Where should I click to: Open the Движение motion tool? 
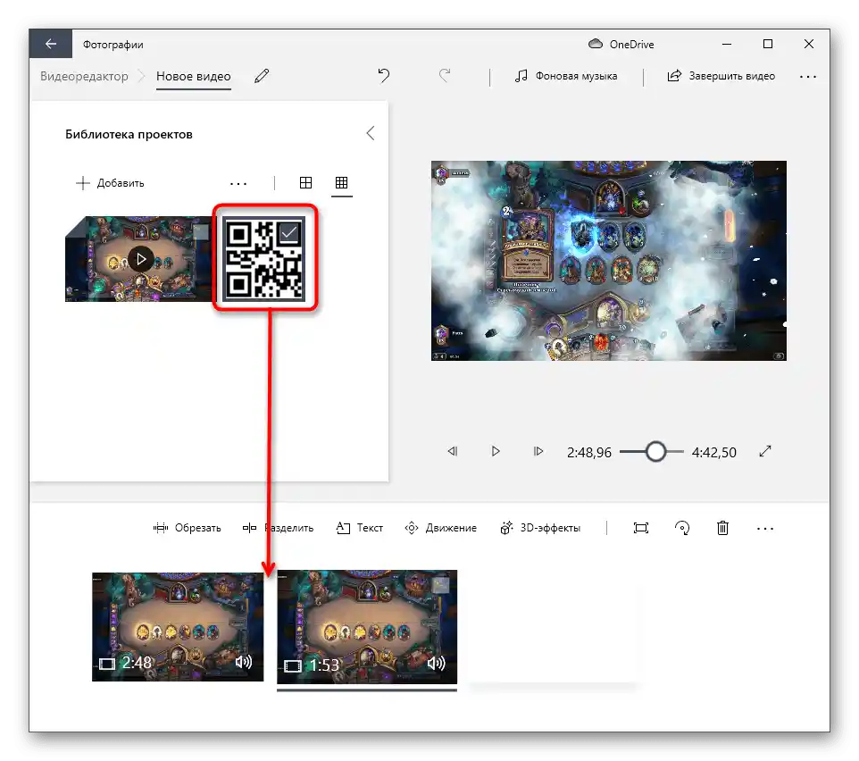(x=440, y=528)
